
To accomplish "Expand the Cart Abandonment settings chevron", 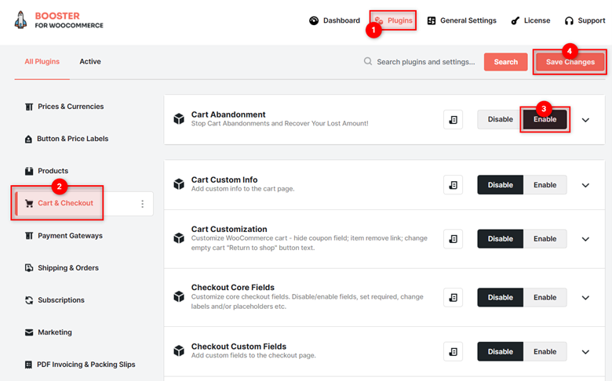I will pyautogui.click(x=585, y=120).
